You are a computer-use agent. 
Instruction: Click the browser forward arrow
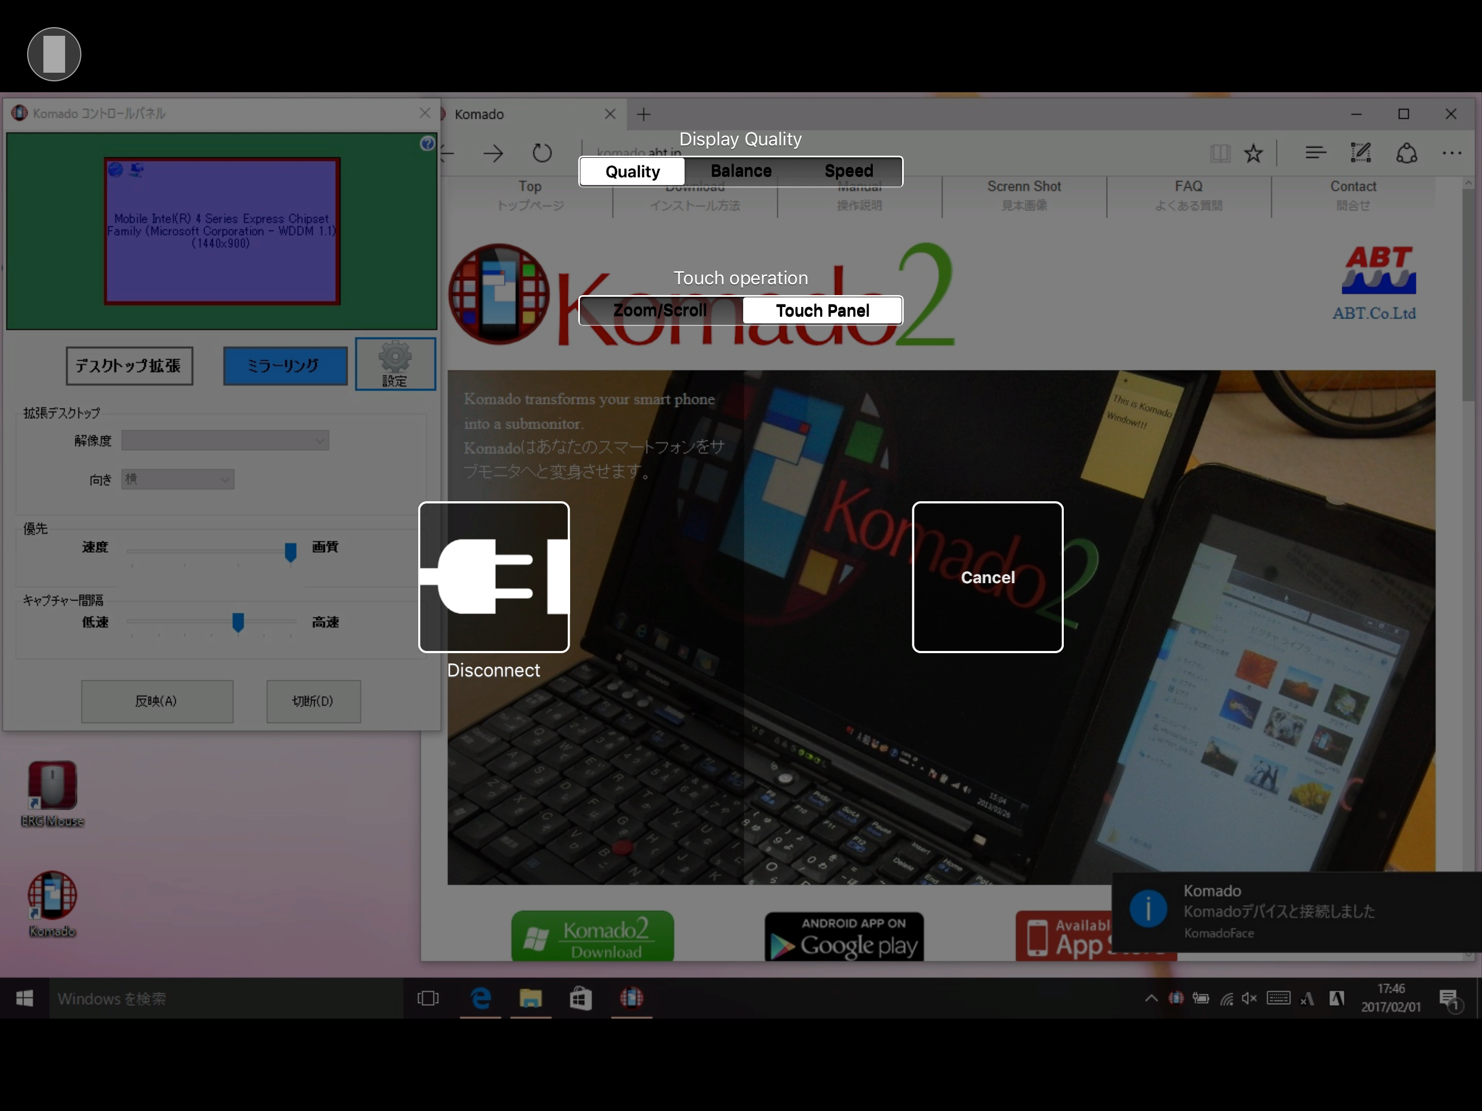click(x=494, y=154)
